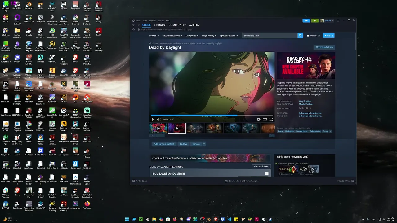Image resolution: width=397 pixels, height=223 pixels.
Task: Open Ignore options dropdown arrow
Action: (x=204, y=144)
